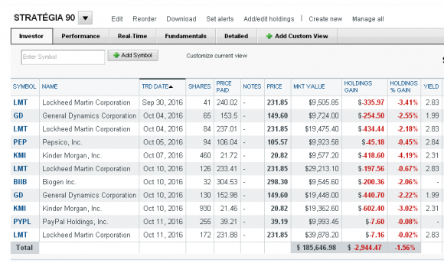Sort by YIELD column header
This screenshot has height=276, width=444.
click(431, 86)
